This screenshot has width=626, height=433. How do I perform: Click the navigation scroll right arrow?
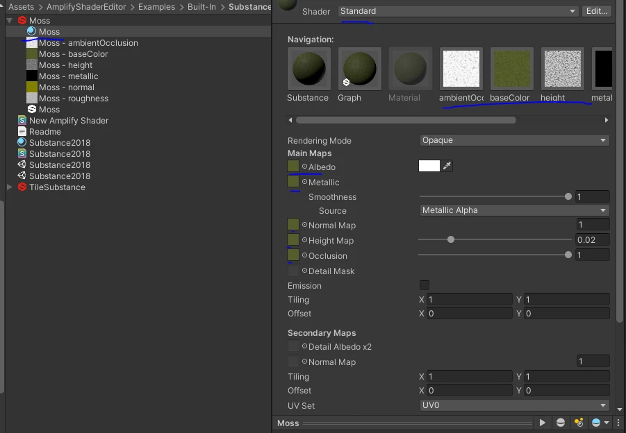[607, 120]
